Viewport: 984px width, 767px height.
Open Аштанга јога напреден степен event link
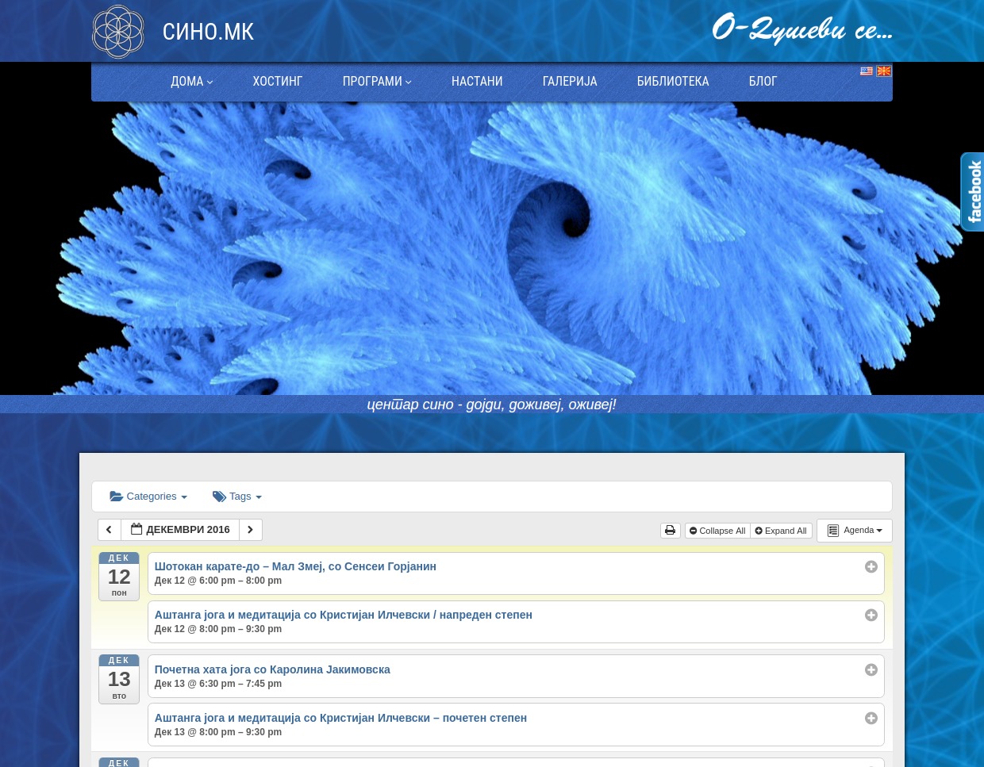click(x=343, y=615)
